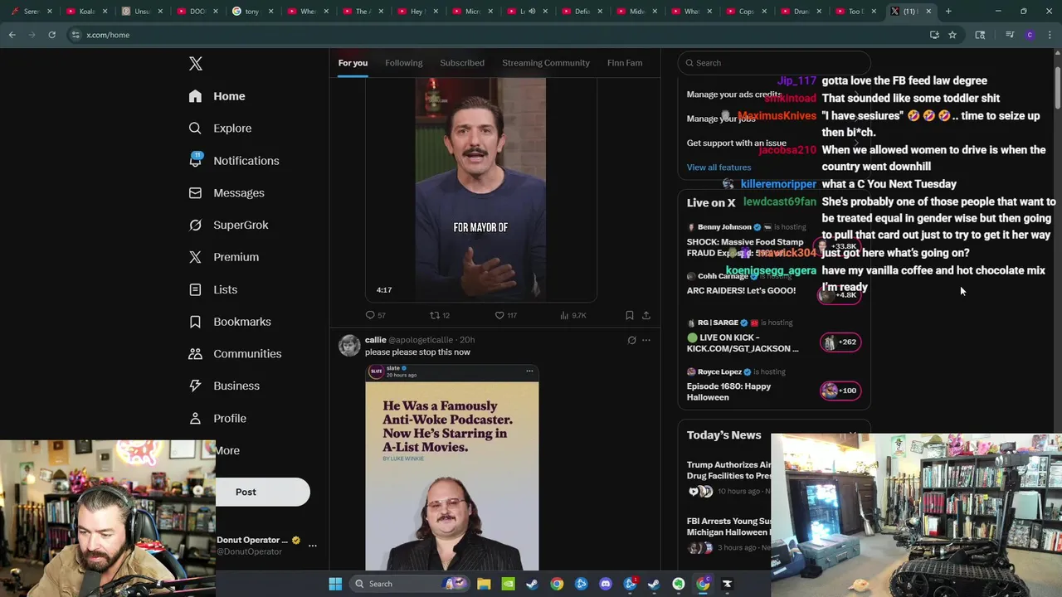Play the FOR MAYOR OF video
This screenshot has width=1062, height=597.
480,189
